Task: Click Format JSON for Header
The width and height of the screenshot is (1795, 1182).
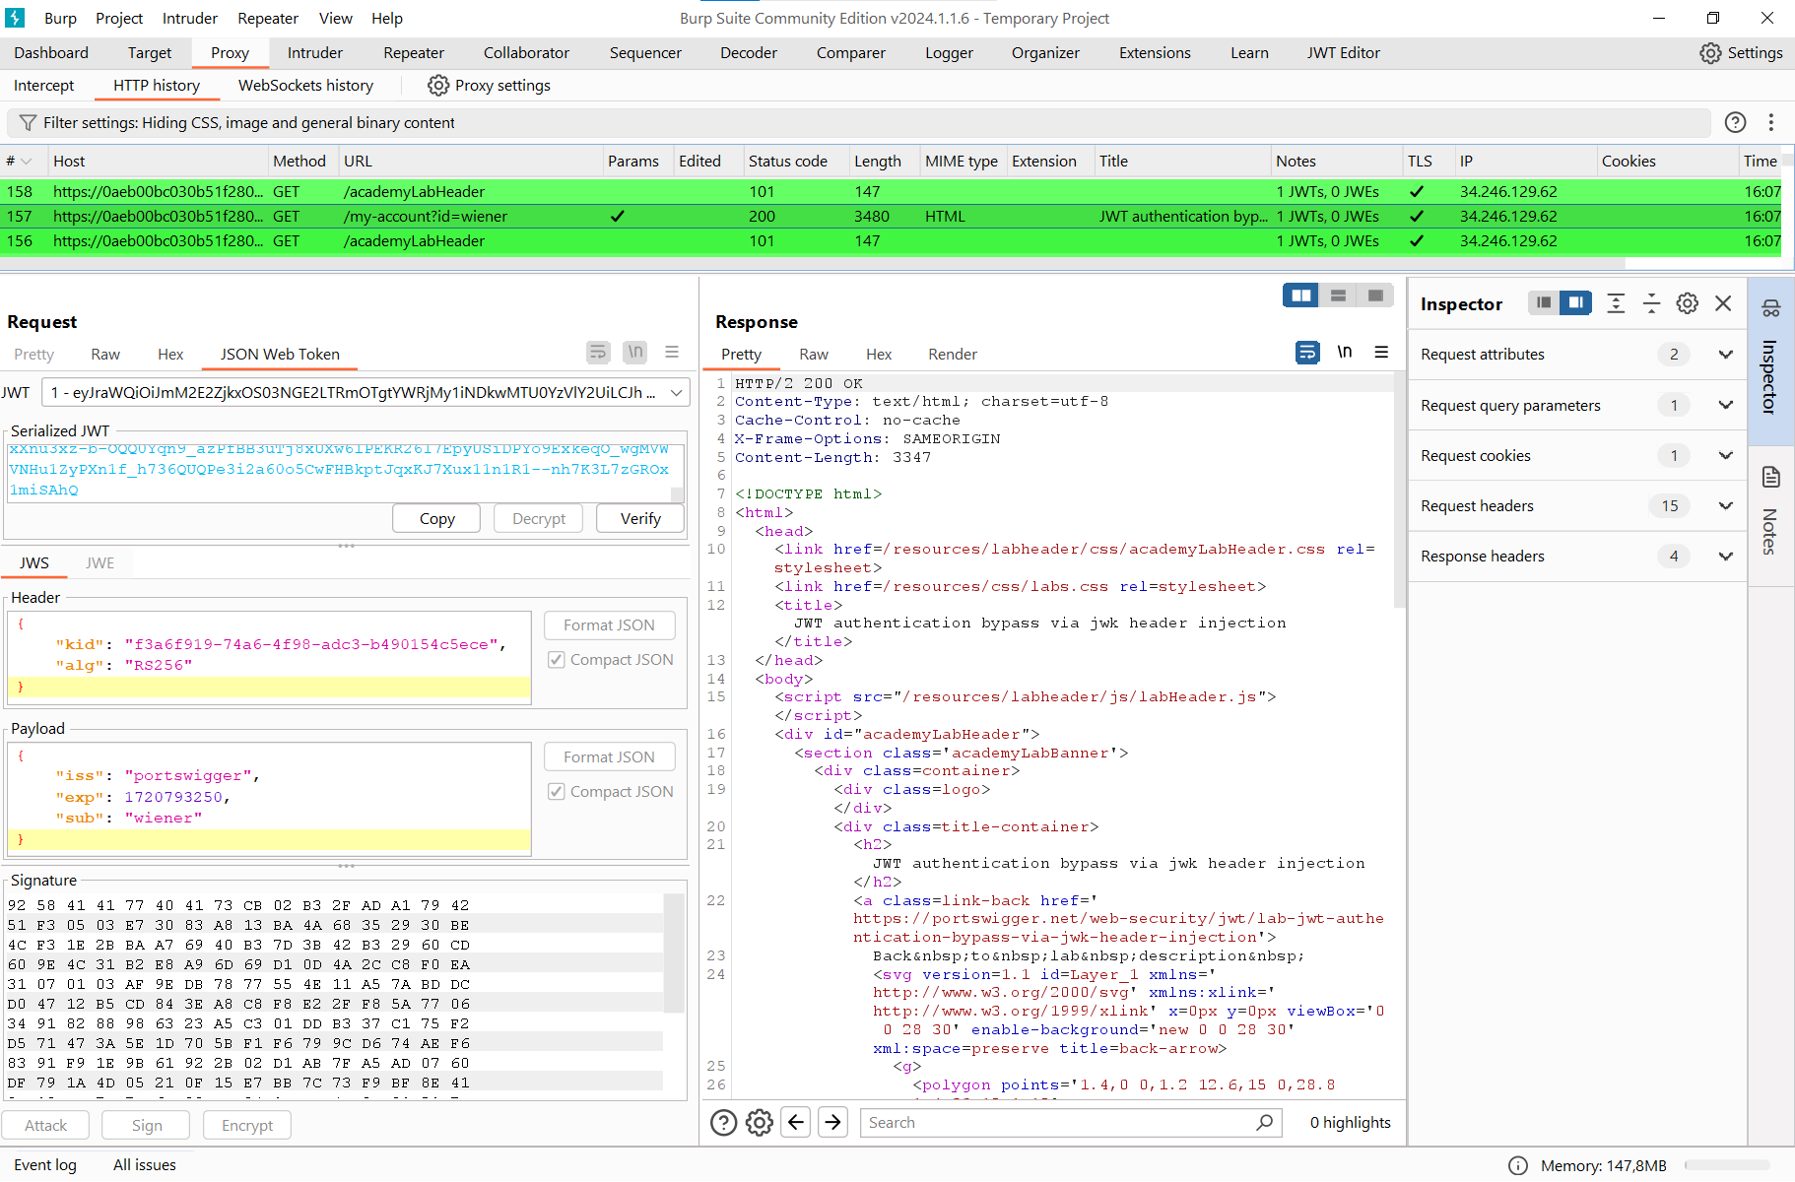Action: point(609,625)
